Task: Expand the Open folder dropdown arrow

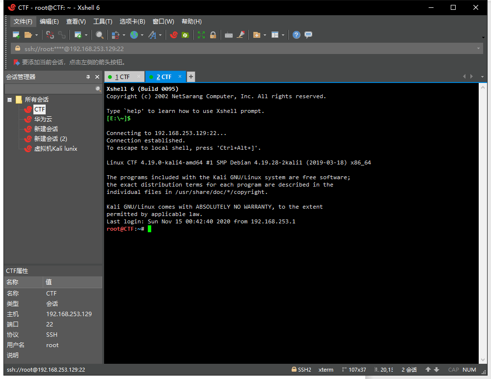Action: (x=36, y=35)
